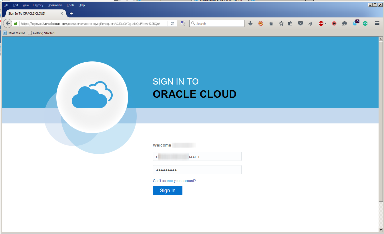Open the Tools menu

click(71, 5)
